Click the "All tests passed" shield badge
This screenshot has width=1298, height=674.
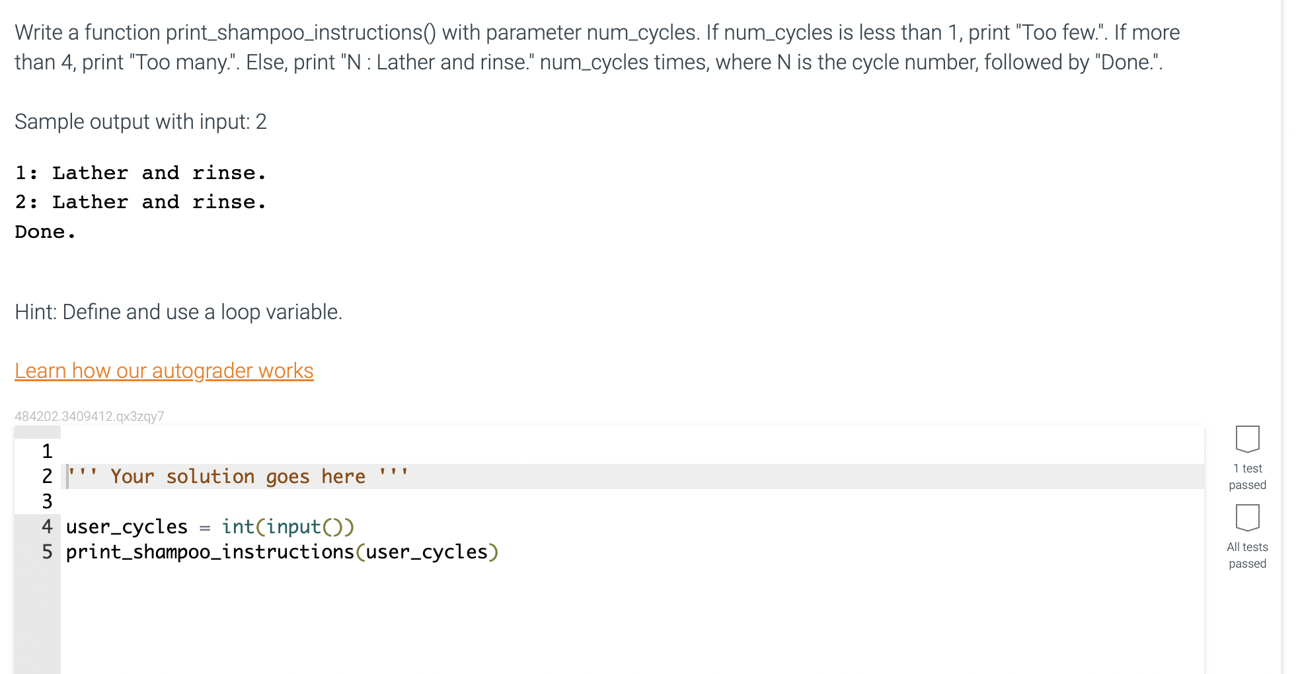[x=1246, y=519]
